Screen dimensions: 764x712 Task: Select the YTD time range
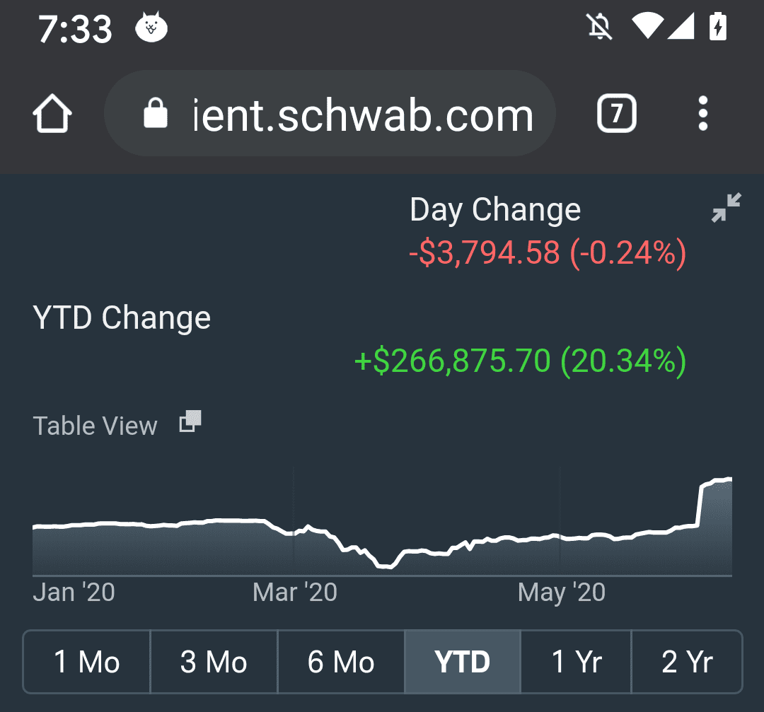pos(463,663)
